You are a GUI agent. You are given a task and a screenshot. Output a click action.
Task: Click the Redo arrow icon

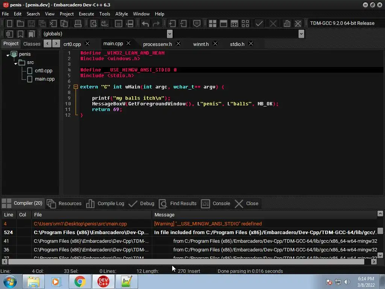(x=156, y=24)
